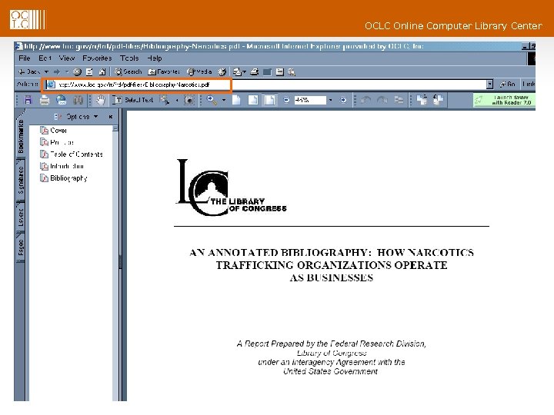The image size is (554, 415).
Task: Open the address bar dropdown arrow
Action: pos(489,85)
